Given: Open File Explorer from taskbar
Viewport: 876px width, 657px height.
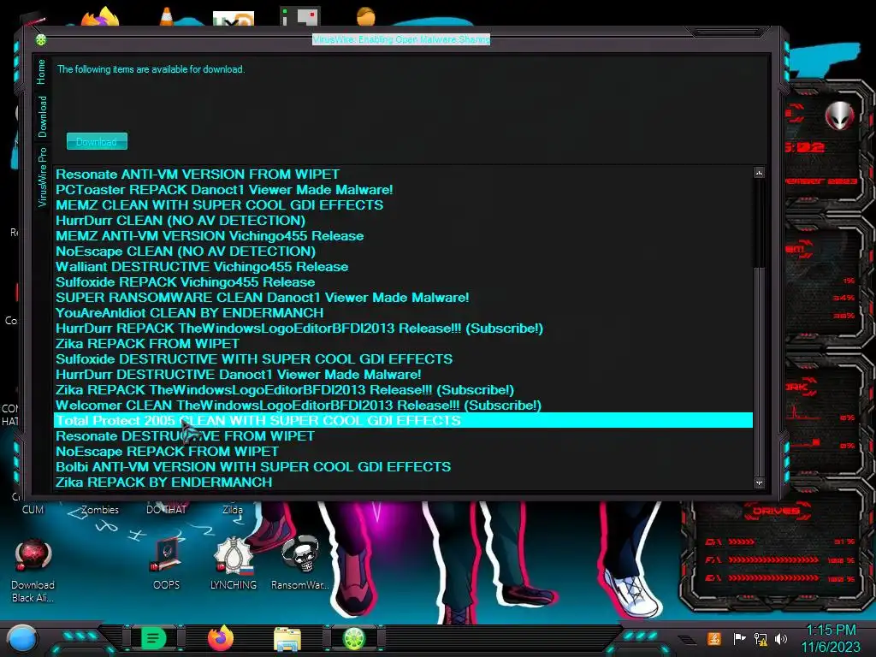Looking at the screenshot, I should click(287, 639).
